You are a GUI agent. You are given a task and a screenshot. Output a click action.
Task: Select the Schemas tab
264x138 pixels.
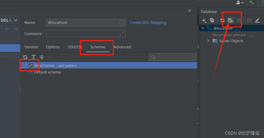coord(98,47)
